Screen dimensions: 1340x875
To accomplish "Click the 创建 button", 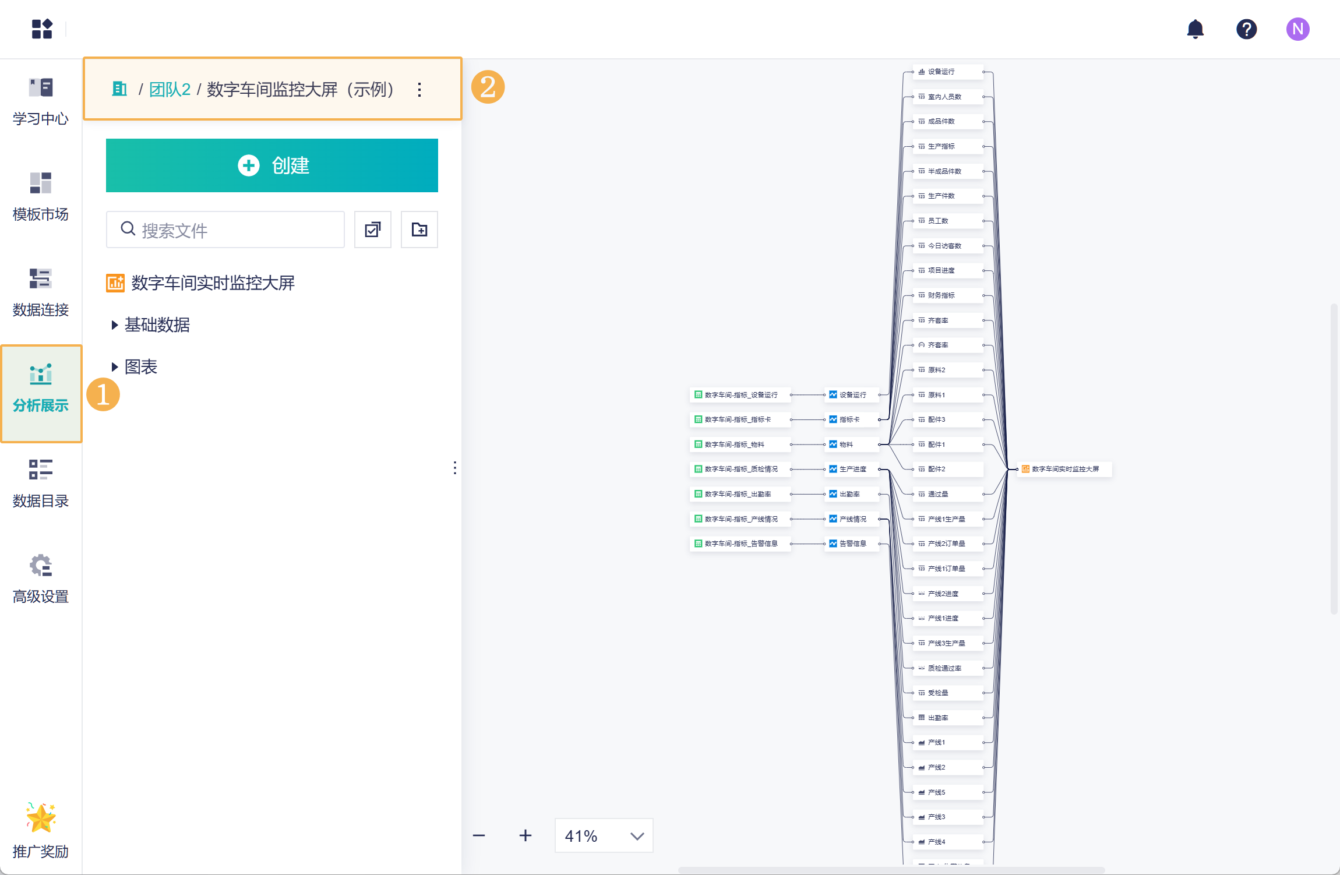I will pyautogui.click(x=271, y=165).
